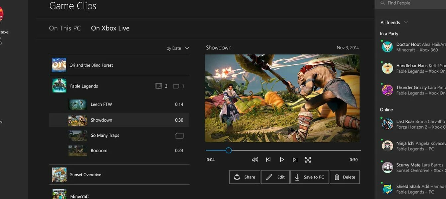Click the So Many Traps screenshot icon
Viewport: 446px width, 199px height.
[180, 136]
